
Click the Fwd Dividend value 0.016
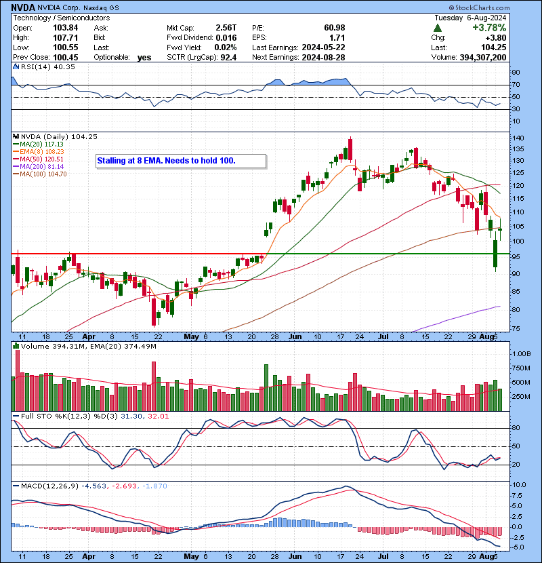tap(226, 38)
